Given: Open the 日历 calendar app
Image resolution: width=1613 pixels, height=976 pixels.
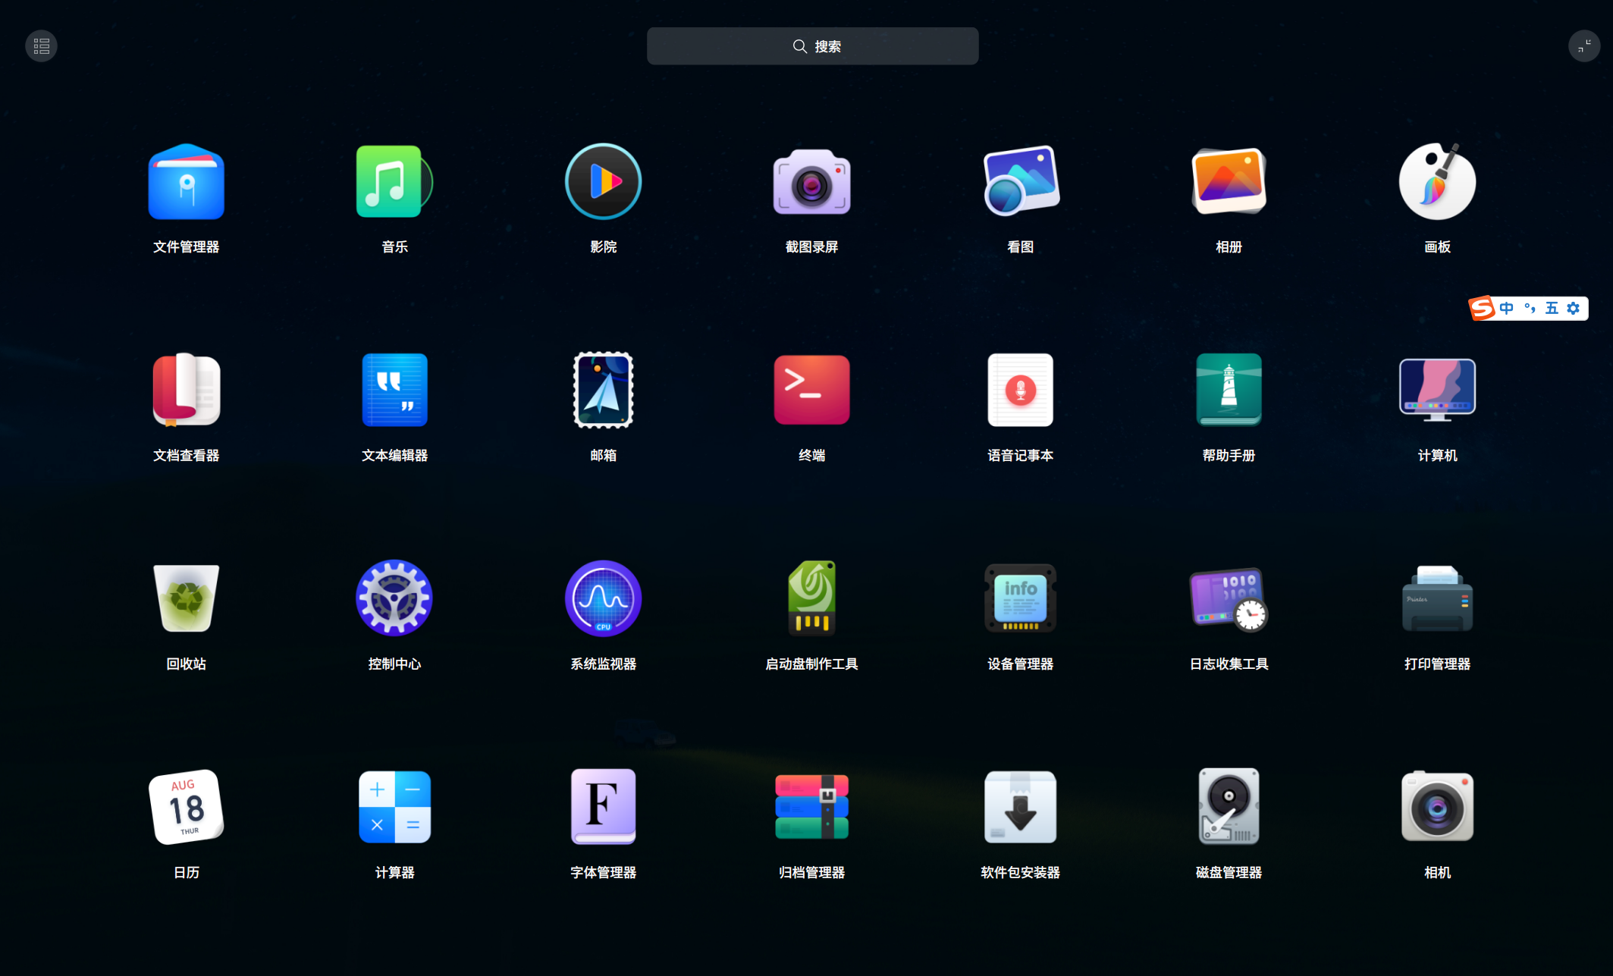Looking at the screenshot, I should point(186,807).
